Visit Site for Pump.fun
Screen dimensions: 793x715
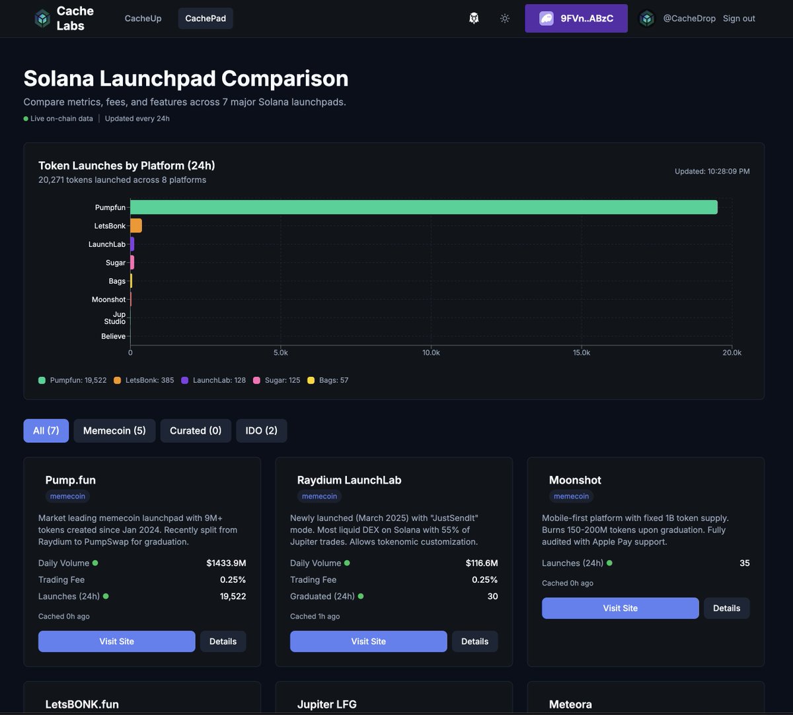pos(117,641)
